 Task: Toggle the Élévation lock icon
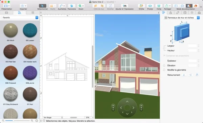[164, 65]
